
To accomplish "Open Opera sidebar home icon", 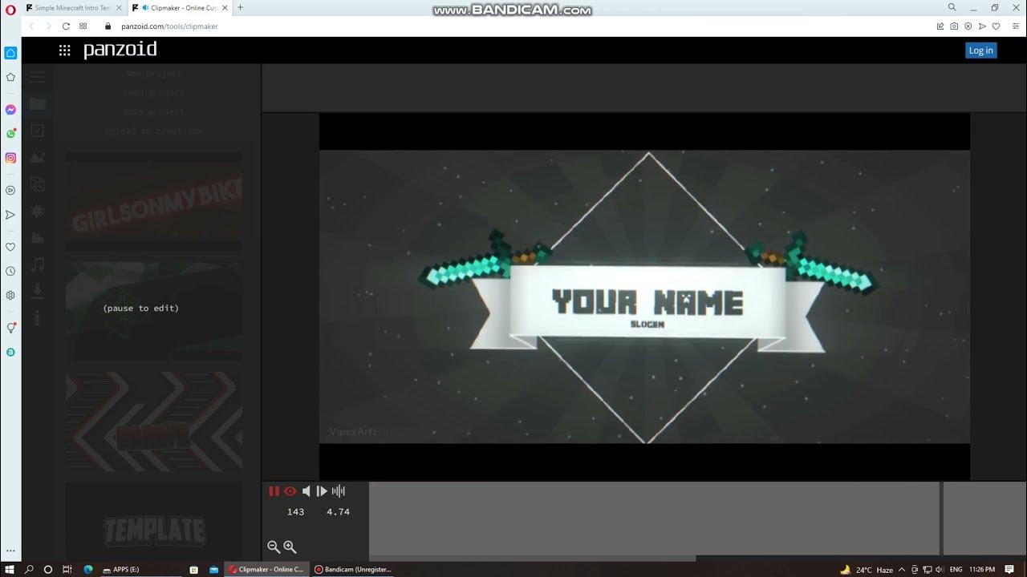I will coord(10,53).
